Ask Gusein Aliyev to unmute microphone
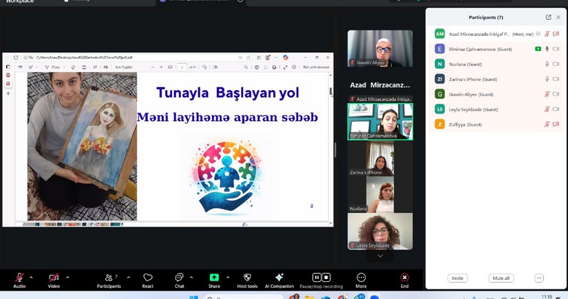Viewport: 568px width, 299px height. [x=547, y=94]
